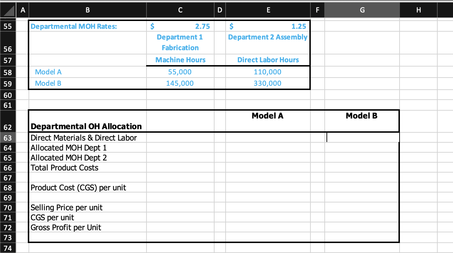Select column C header
The width and height of the screenshot is (453, 253).
point(180,11)
